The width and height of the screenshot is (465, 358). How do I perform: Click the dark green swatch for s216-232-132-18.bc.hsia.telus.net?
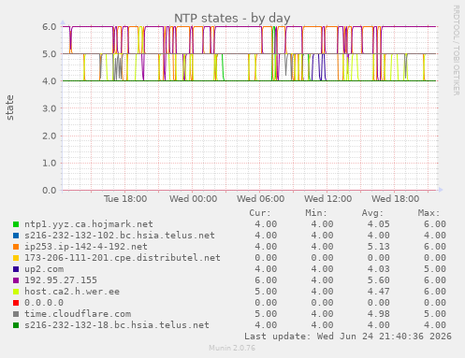[x=16, y=325]
